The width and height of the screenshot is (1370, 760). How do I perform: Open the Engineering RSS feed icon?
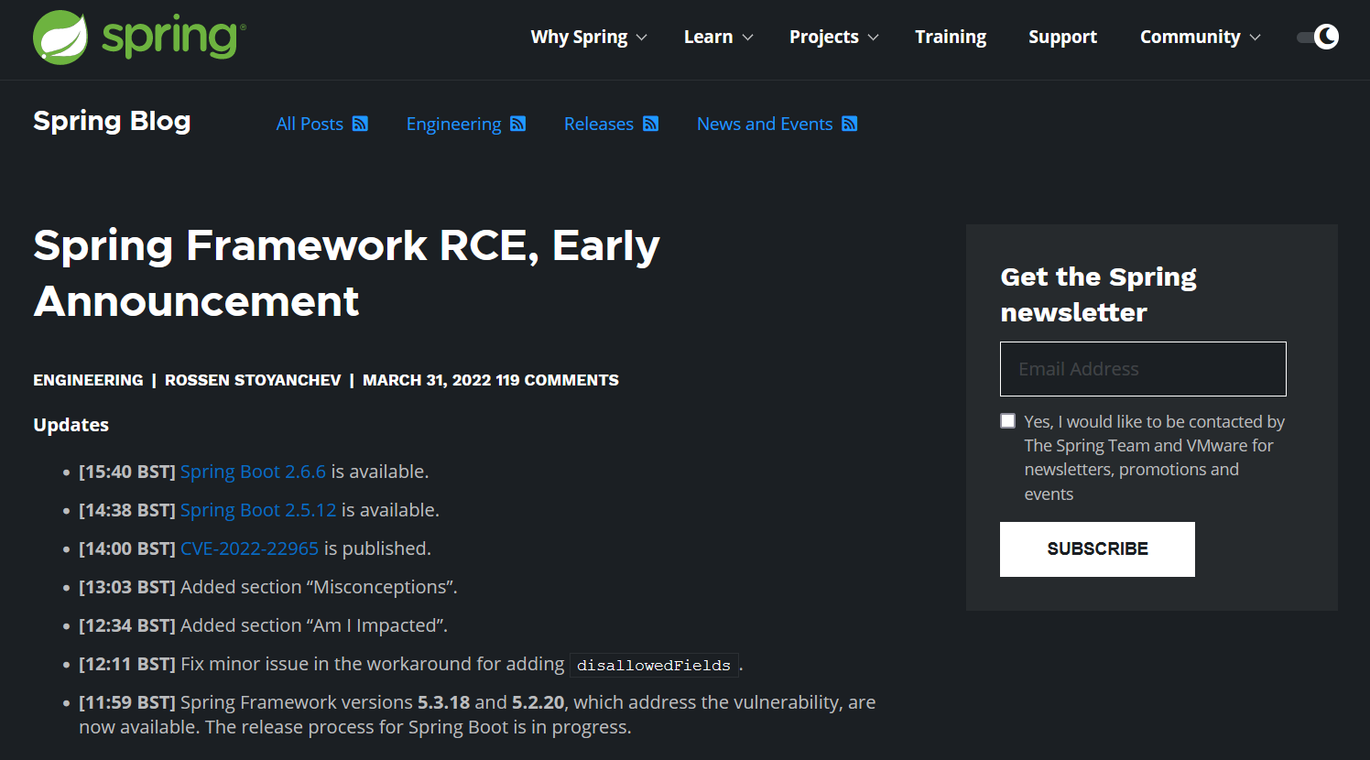(519, 123)
